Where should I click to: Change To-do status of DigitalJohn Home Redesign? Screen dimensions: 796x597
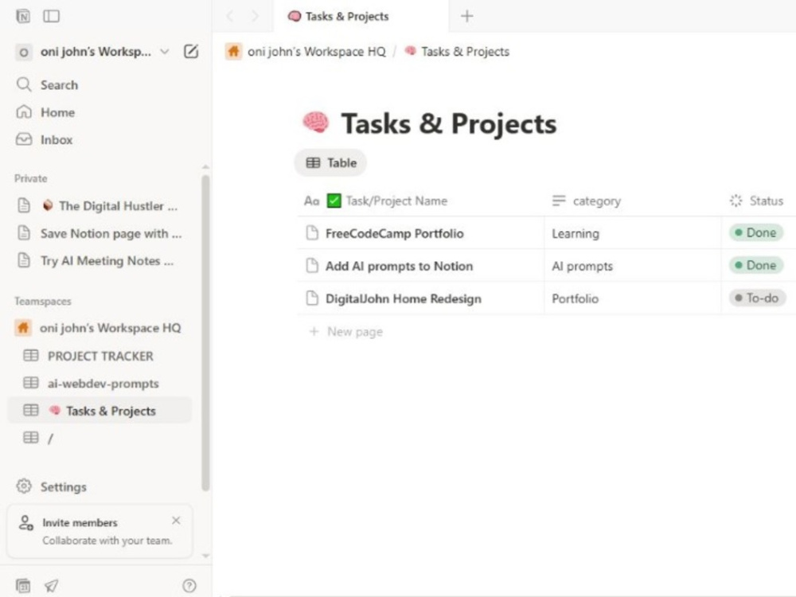click(758, 298)
